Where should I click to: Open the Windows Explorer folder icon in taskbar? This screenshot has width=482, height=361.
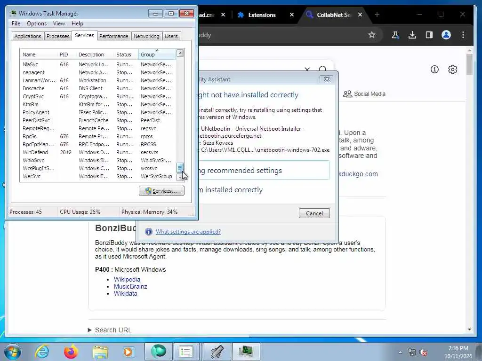tap(100, 352)
